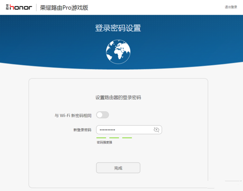Enable the same-as-Wi-Fi password switch
Screen dimensions: 243x191
point(102,115)
